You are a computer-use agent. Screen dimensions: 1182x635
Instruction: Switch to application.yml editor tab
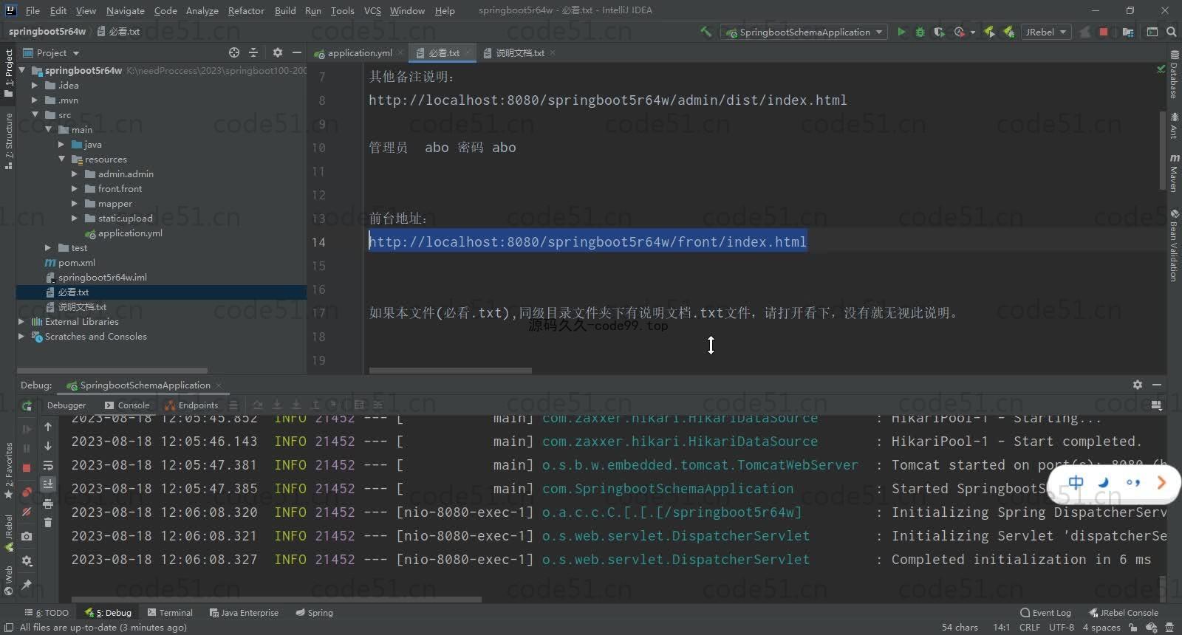click(359, 52)
